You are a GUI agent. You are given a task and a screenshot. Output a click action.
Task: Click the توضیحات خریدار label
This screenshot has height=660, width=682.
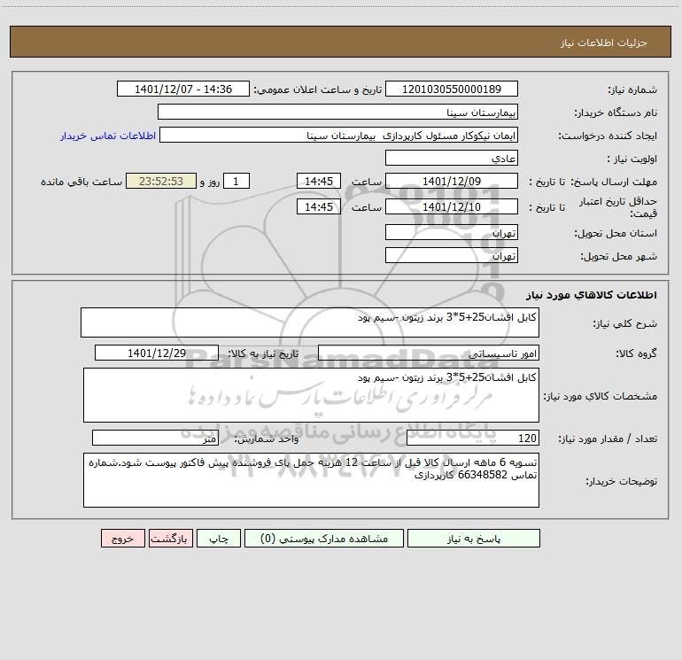pyautogui.click(x=621, y=481)
